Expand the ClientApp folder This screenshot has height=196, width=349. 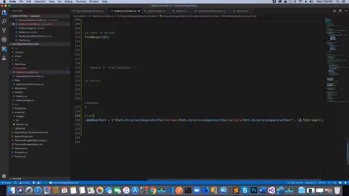(20, 64)
